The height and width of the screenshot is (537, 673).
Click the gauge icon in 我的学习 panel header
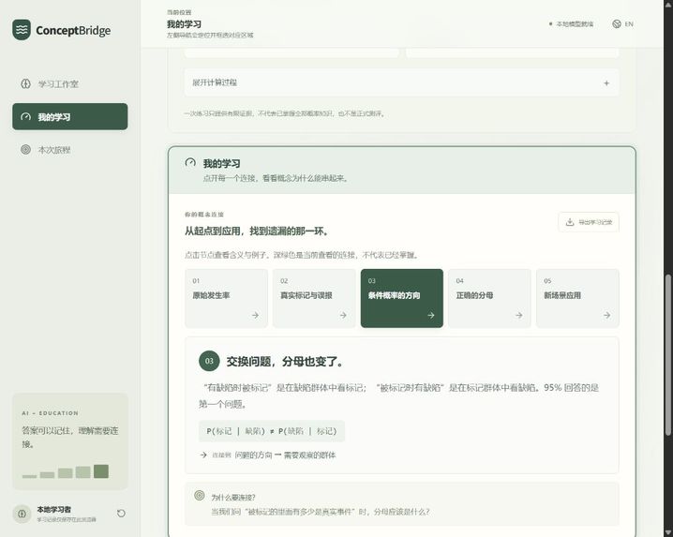coord(190,163)
